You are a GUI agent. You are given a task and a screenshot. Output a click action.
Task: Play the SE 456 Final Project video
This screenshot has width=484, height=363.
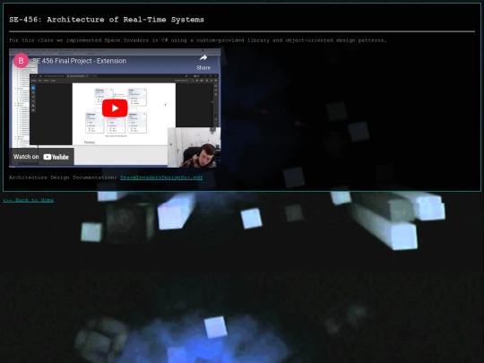(115, 108)
